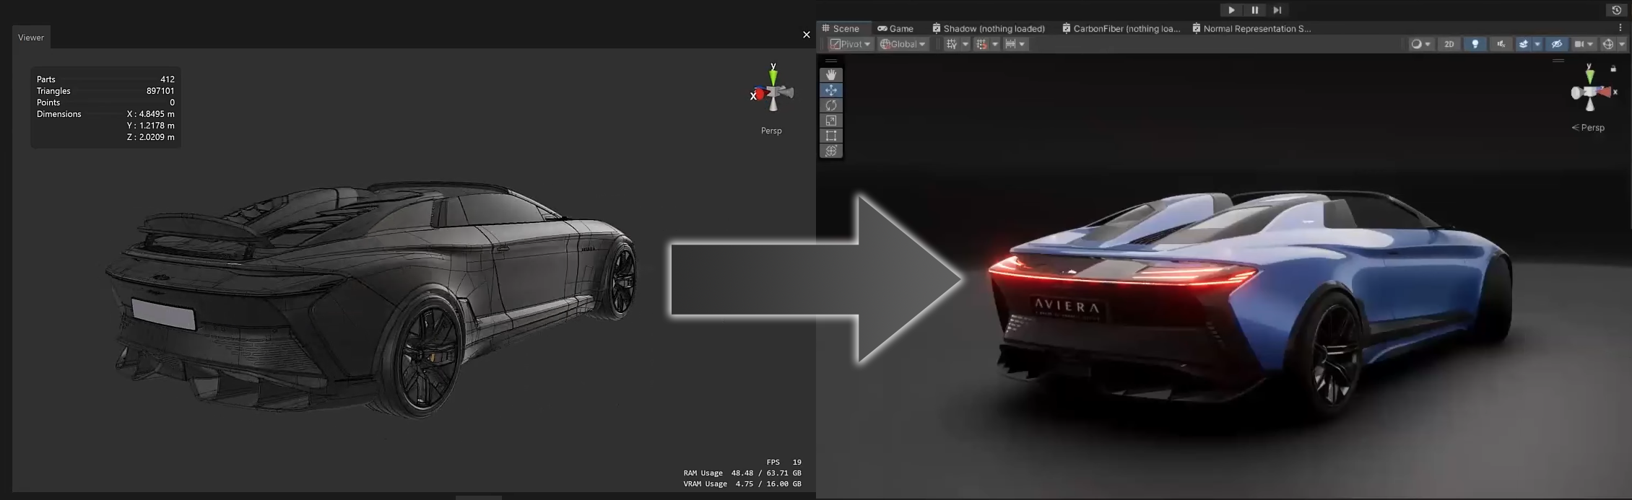Open the Pivot dropdown
Image resolution: width=1632 pixels, height=500 pixels.
tap(850, 44)
